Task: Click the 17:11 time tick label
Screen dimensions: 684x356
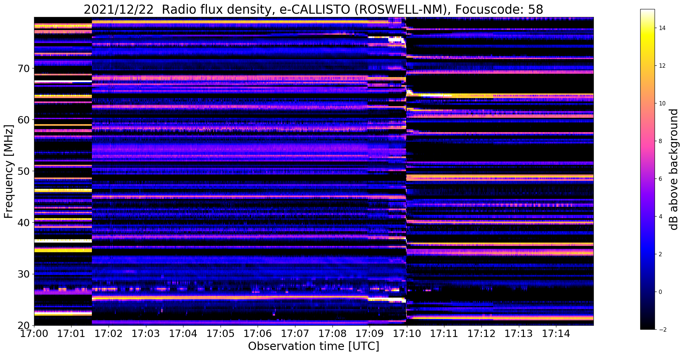Action: click(x=444, y=333)
